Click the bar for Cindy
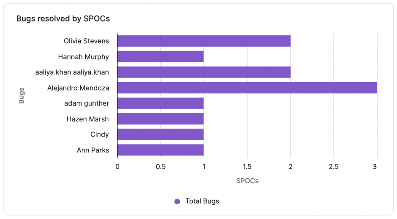 point(160,134)
